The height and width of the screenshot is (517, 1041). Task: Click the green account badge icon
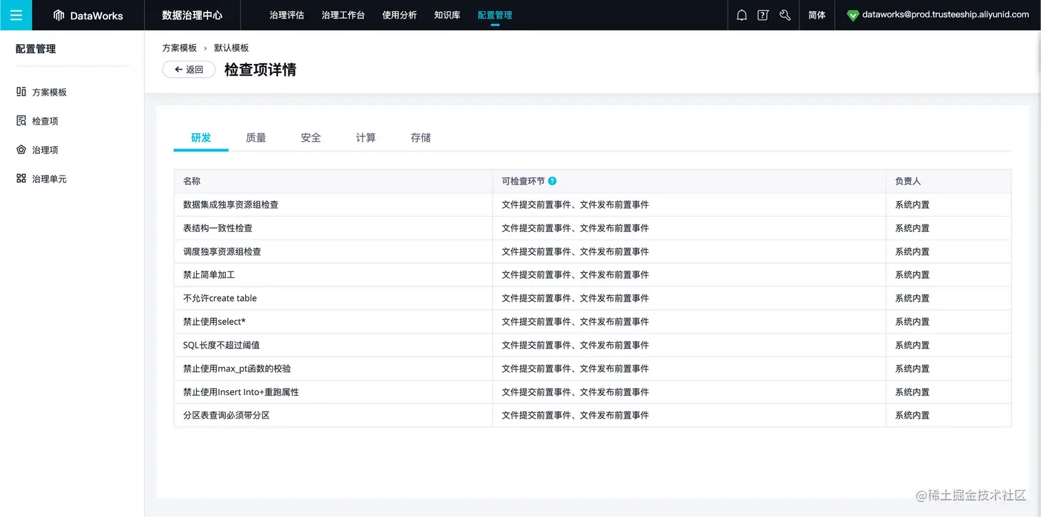(x=852, y=15)
